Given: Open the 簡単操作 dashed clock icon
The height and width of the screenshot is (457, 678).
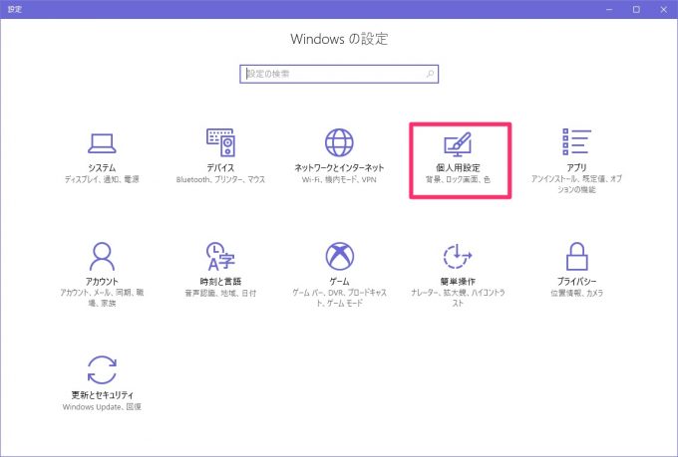Looking at the screenshot, I should point(458,256).
